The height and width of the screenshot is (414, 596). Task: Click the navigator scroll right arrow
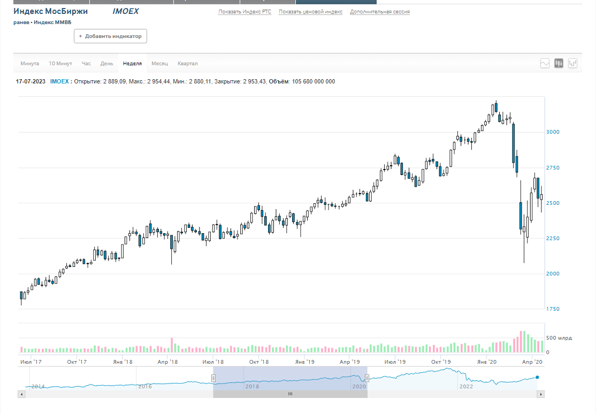[540, 394]
